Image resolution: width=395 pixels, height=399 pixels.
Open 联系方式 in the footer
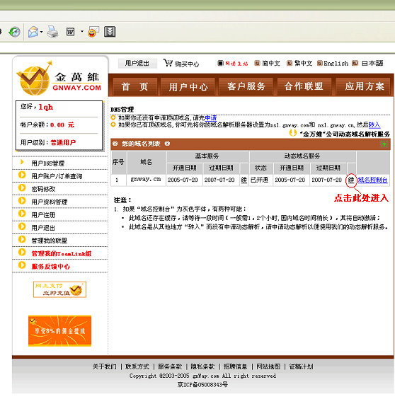[137, 366]
